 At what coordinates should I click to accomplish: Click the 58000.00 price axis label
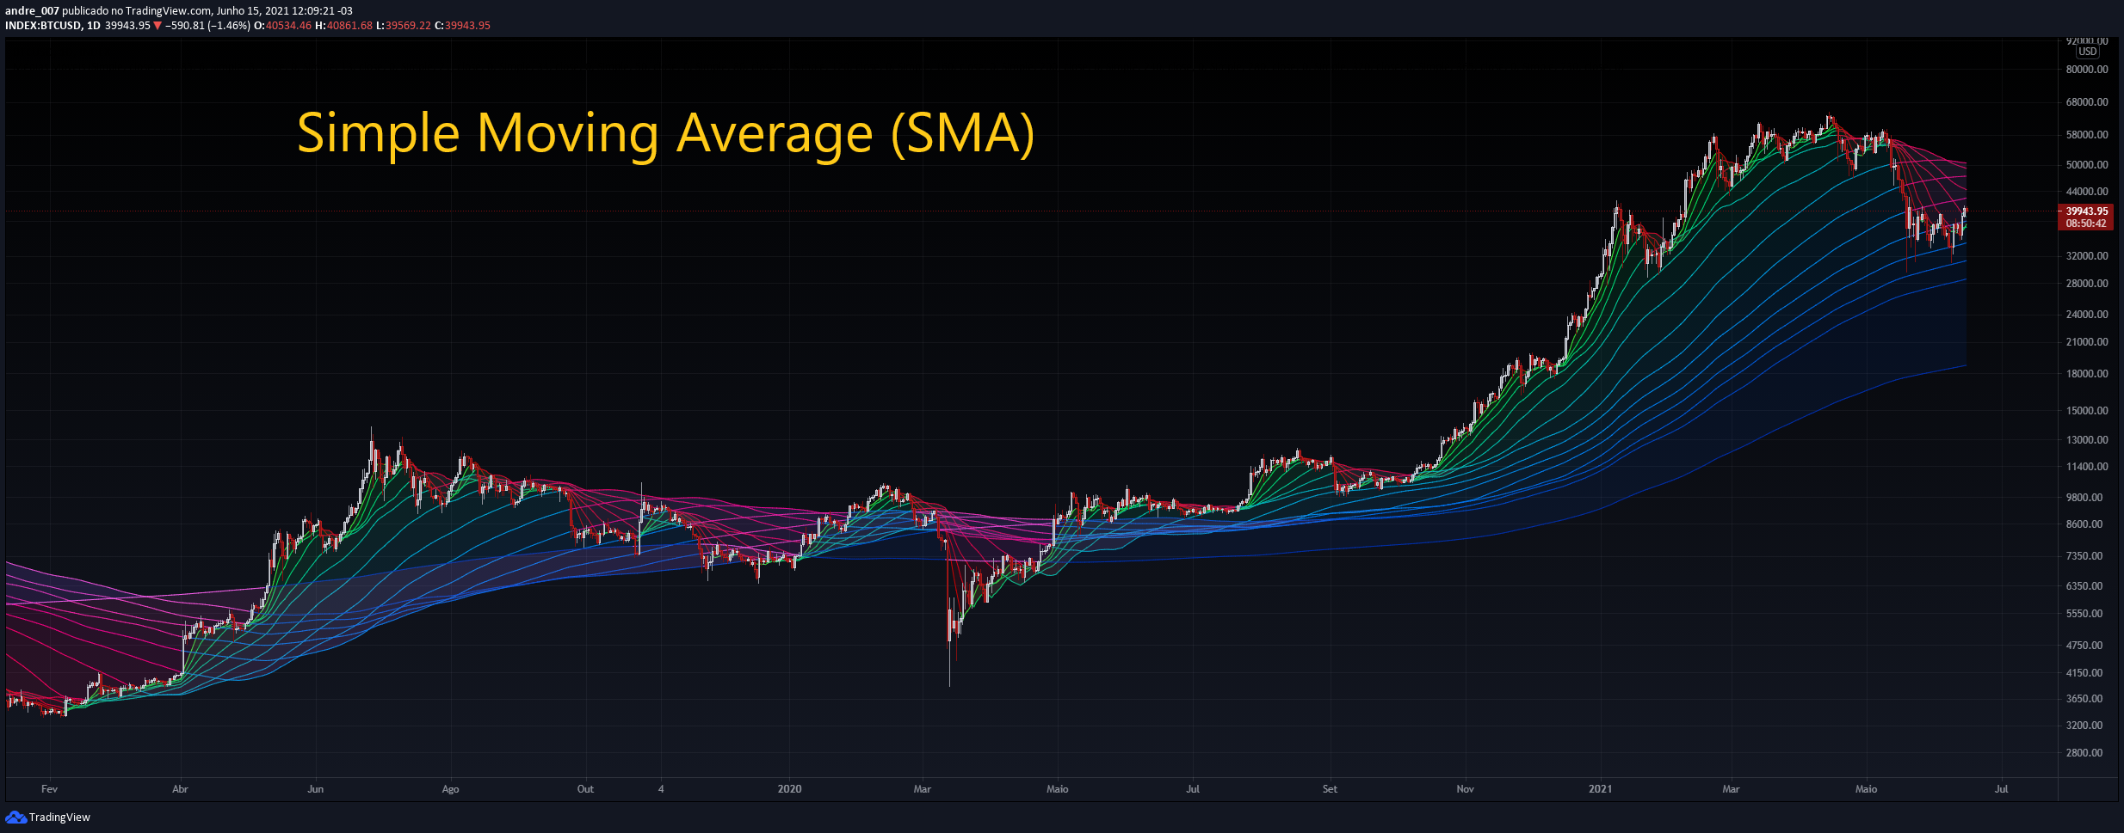pyautogui.click(x=2087, y=135)
